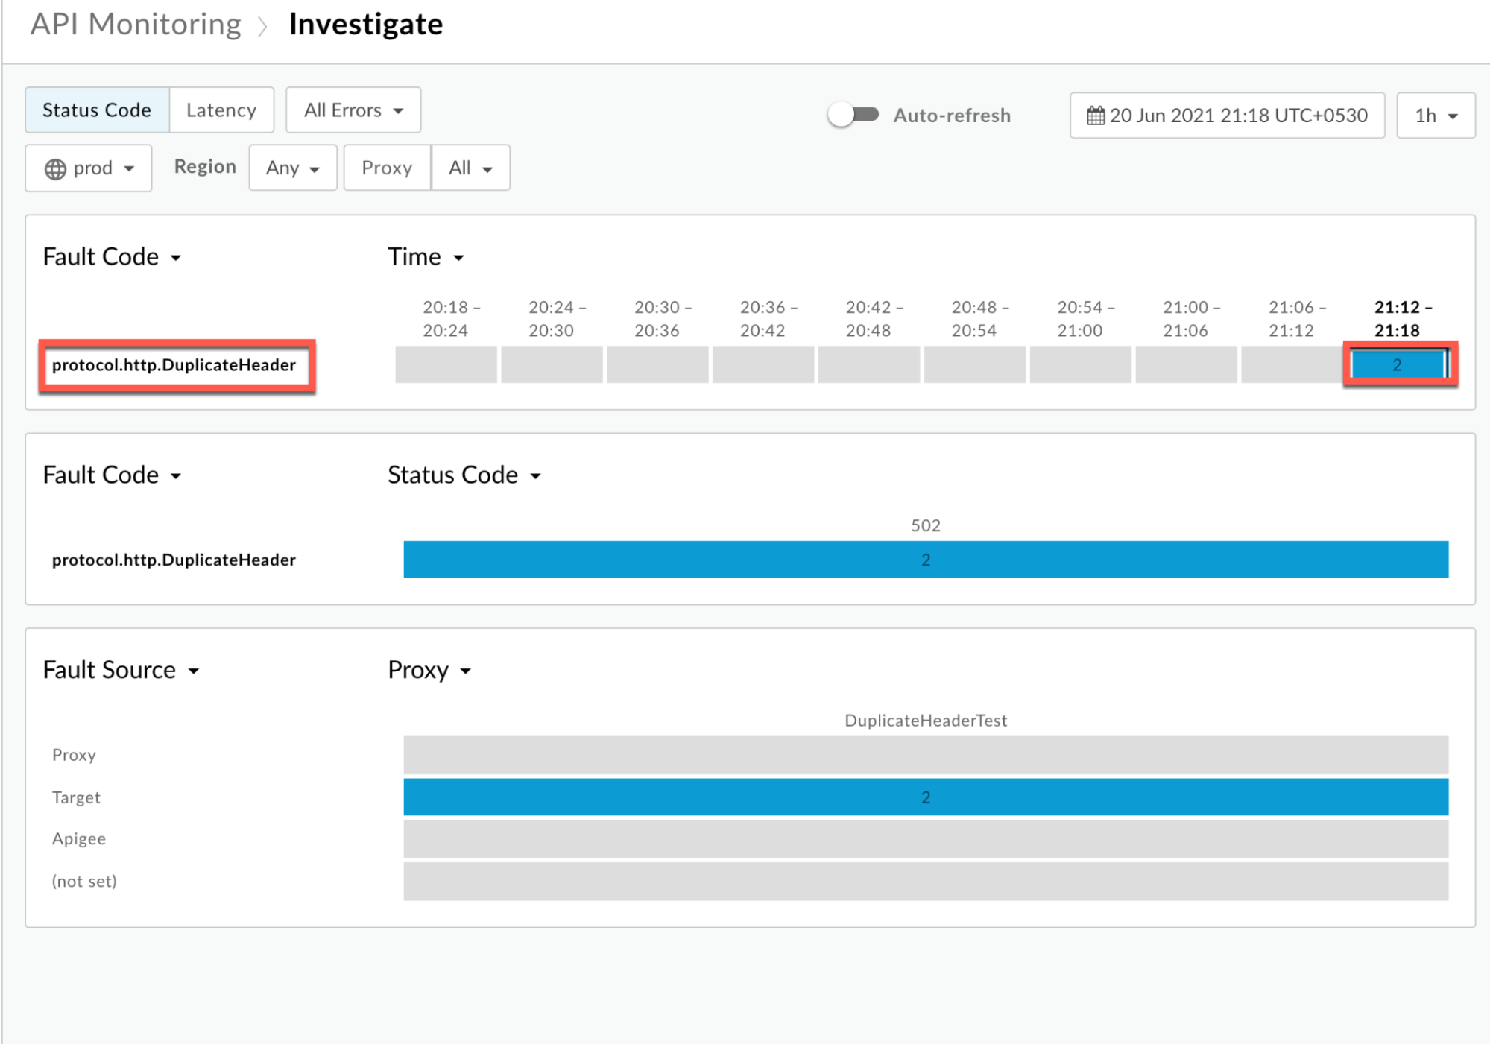Screen dimensions: 1490x1044
Task: Click the 502 status code blue bar
Action: (925, 560)
